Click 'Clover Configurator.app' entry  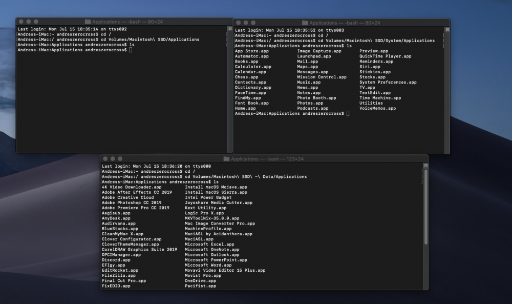click(132, 239)
